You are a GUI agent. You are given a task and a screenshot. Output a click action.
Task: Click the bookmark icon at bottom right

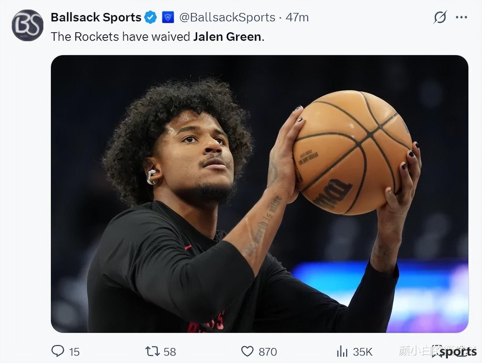coord(437,351)
